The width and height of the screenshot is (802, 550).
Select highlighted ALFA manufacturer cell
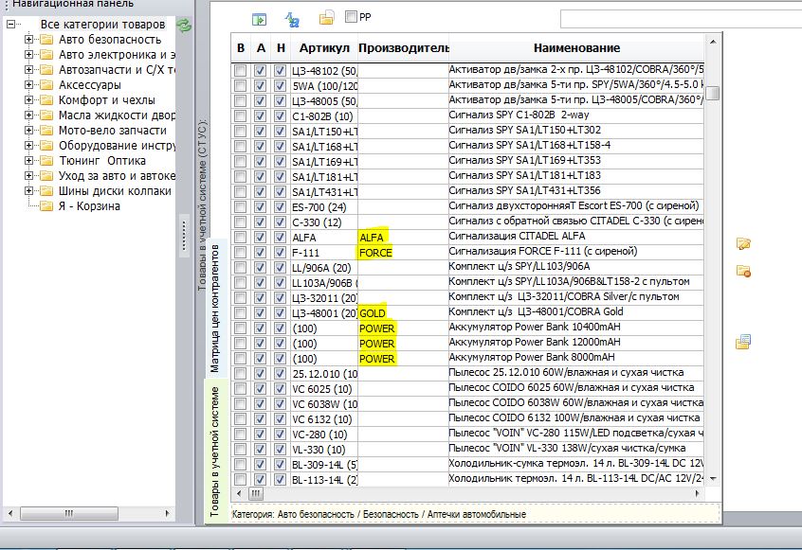[403, 238]
